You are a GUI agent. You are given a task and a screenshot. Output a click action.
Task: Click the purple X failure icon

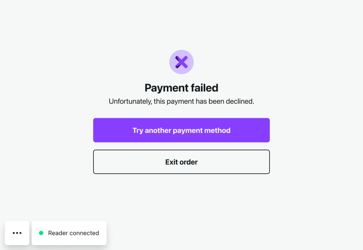(181, 62)
